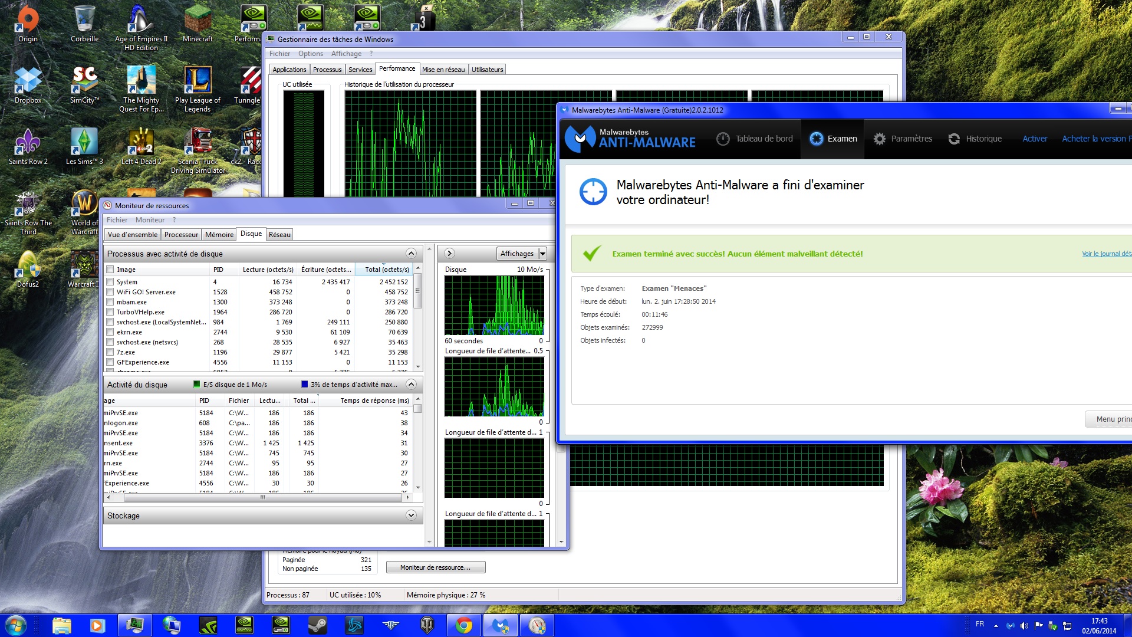
Task: Sort by Temps de réponse (ms) column
Action: click(366, 400)
